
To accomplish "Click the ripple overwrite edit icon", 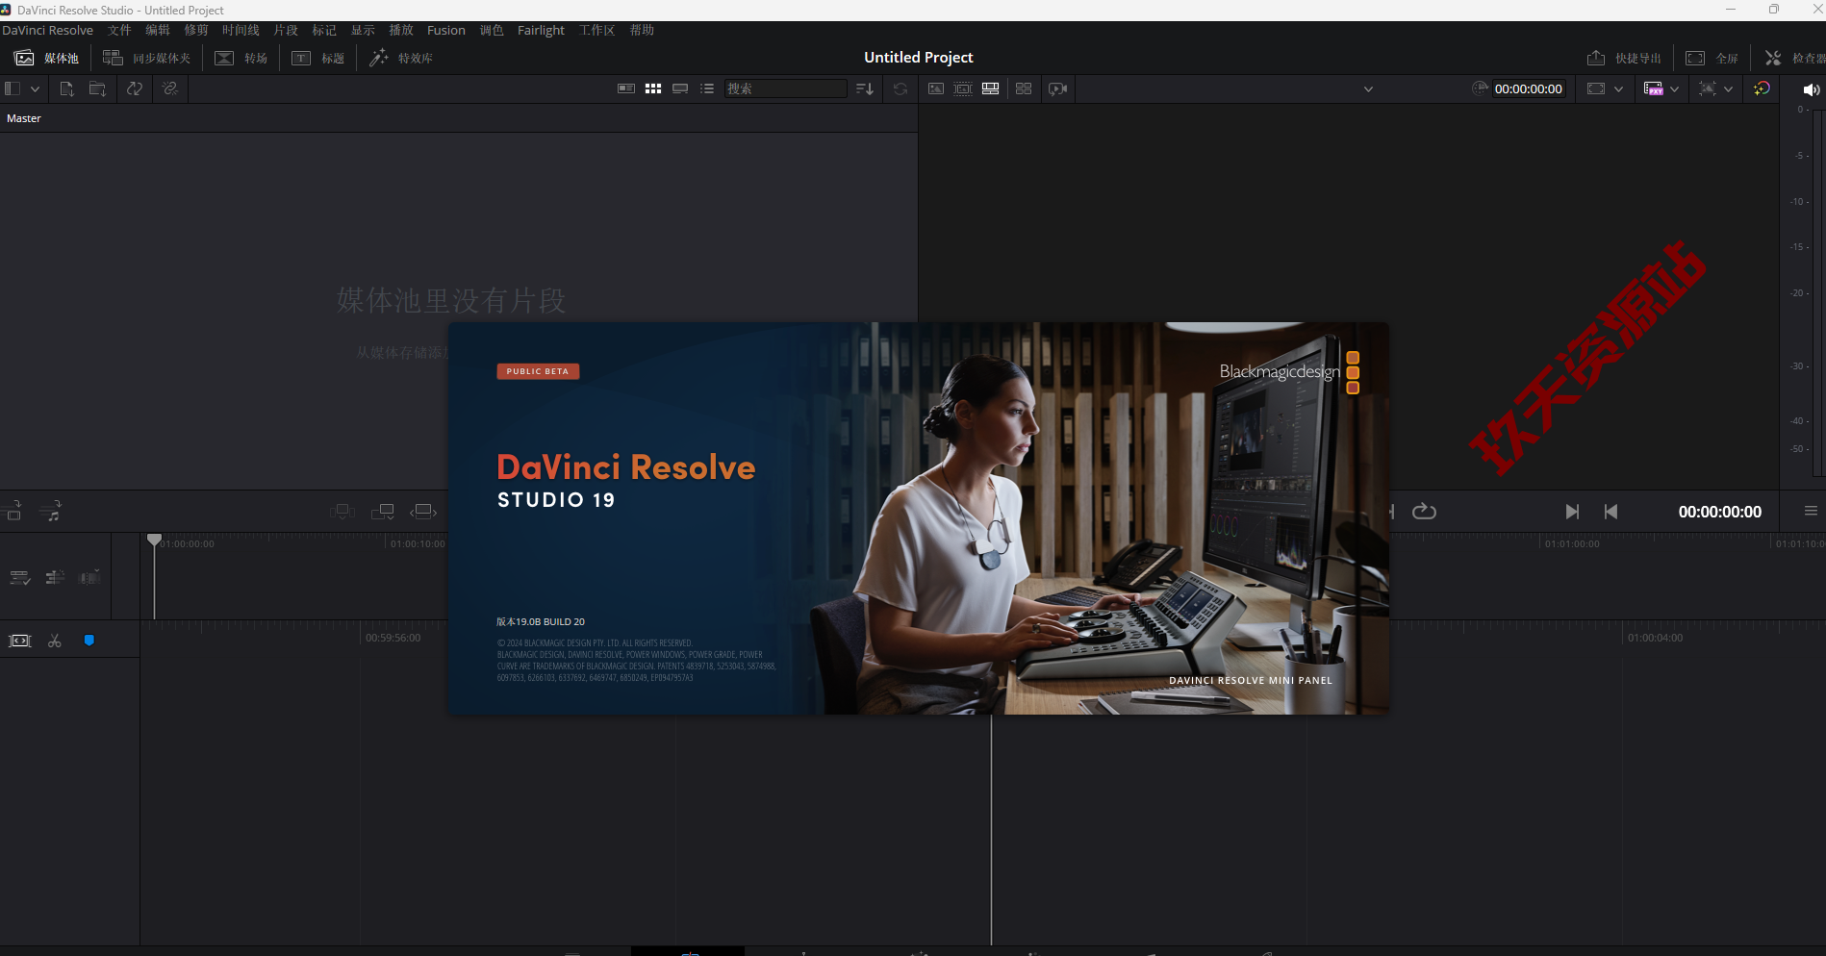I will coord(423,512).
